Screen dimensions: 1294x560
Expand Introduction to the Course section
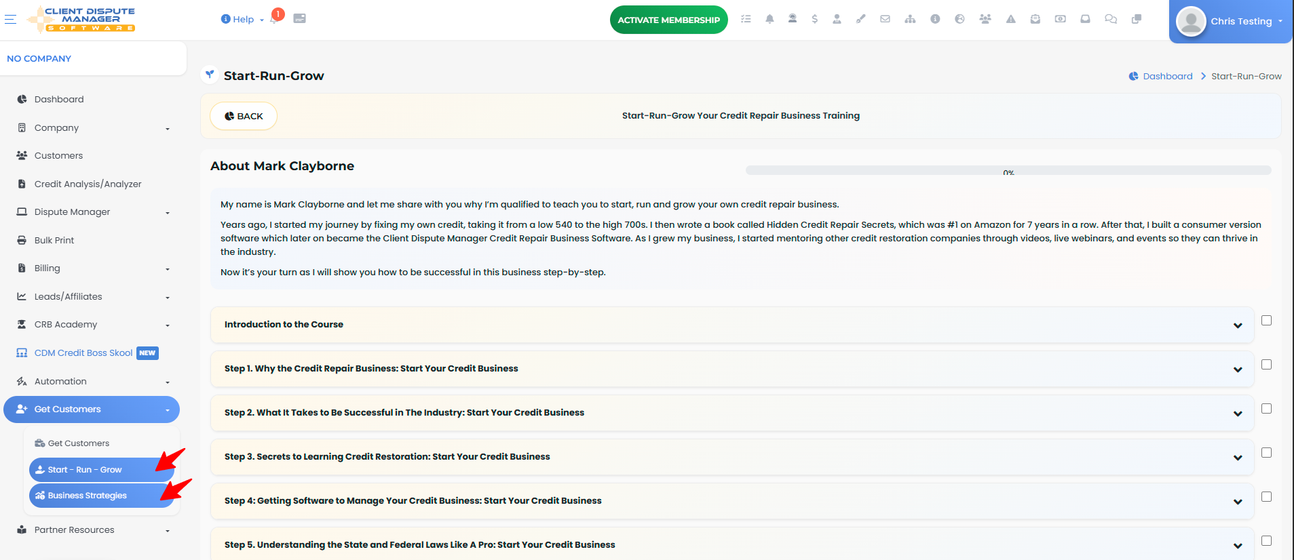(732, 325)
